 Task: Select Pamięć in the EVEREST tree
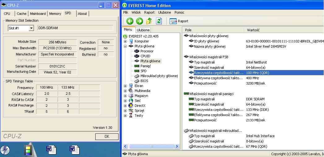point(146,66)
